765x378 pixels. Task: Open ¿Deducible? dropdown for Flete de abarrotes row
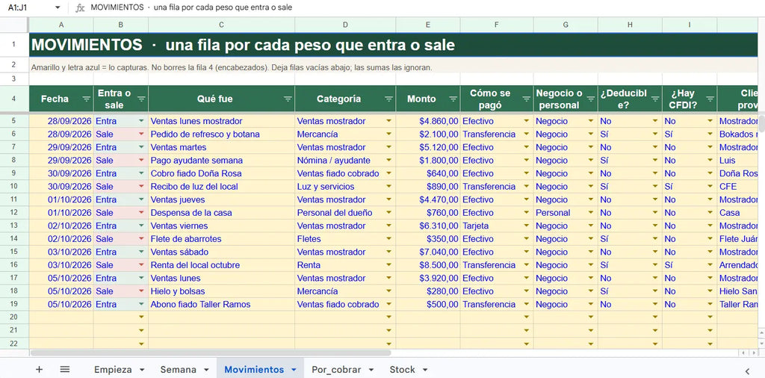tap(655, 239)
